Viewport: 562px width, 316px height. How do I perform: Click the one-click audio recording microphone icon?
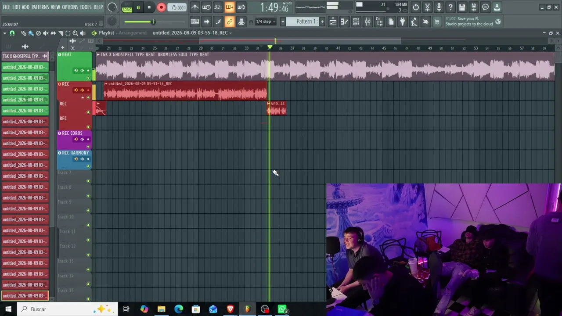439,7
